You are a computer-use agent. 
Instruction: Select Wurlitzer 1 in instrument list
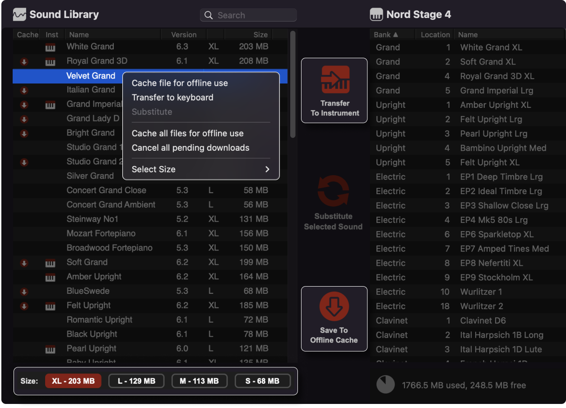(468, 292)
